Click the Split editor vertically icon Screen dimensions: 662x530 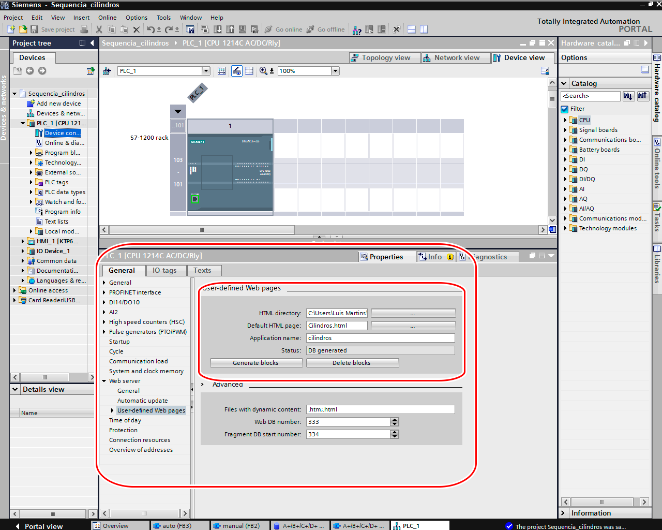(424, 30)
